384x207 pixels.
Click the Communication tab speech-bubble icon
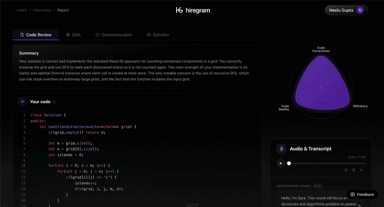97,35
